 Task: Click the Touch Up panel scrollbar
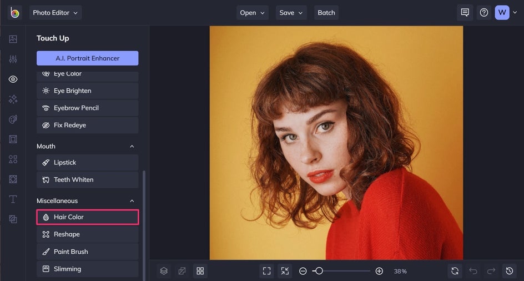coord(144,225)
